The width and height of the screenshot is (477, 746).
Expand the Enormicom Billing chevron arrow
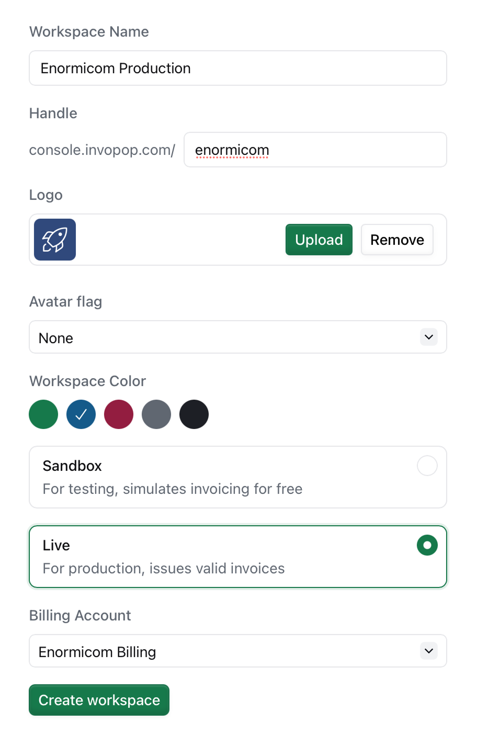(429, 651)
